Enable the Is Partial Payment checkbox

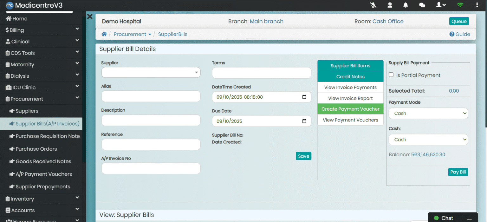click(391, 75)
